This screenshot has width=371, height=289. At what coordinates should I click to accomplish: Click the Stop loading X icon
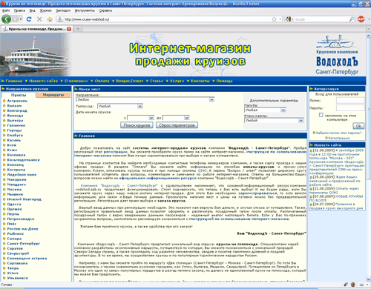click(39, 19)
